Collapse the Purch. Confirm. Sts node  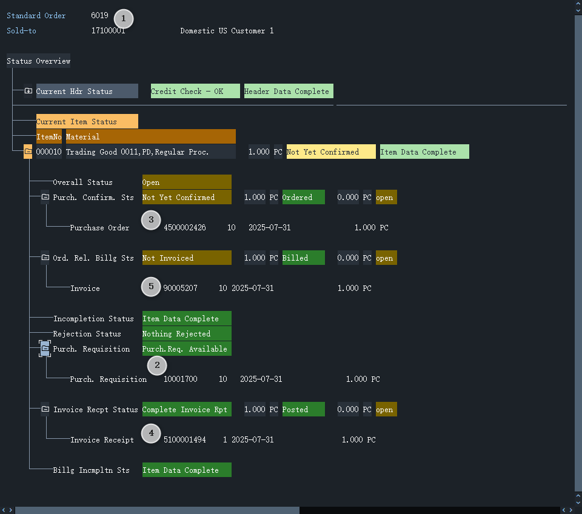click(45, 197)
